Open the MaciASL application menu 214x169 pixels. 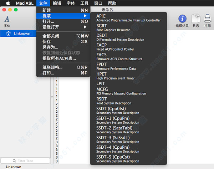pyautogui.click(x=25, y=3)
